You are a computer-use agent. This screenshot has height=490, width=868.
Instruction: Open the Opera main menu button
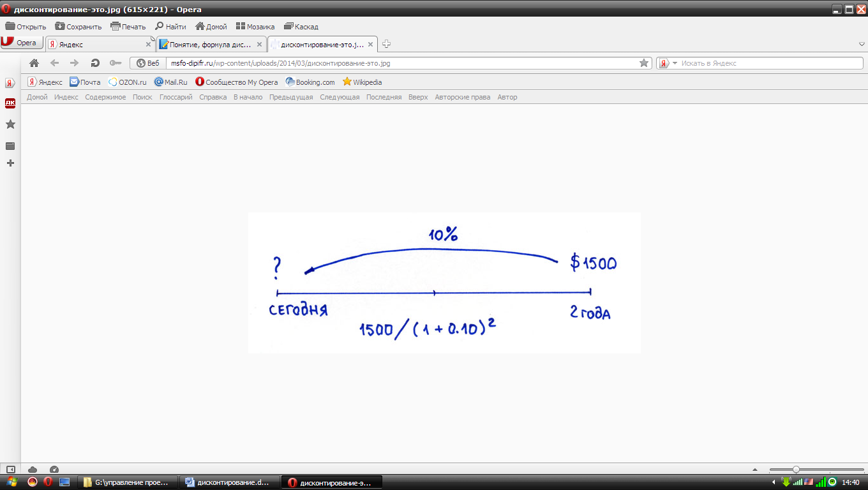point(22,43)
